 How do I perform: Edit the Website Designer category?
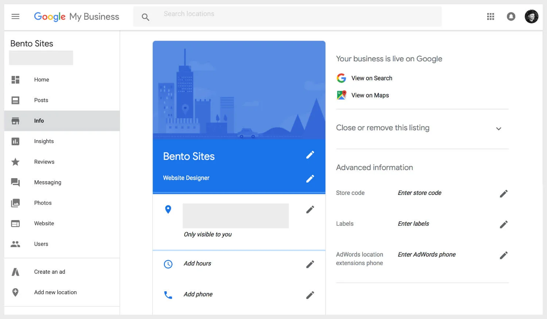tap(310, 178)
